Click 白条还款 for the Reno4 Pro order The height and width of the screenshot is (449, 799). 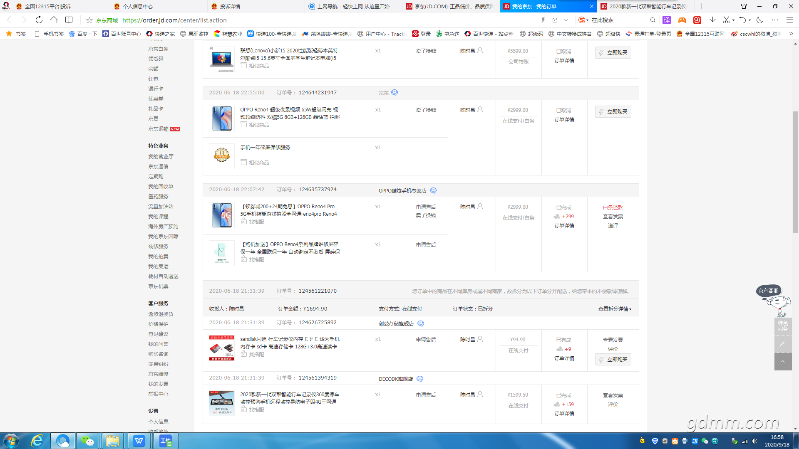point(613,207)
